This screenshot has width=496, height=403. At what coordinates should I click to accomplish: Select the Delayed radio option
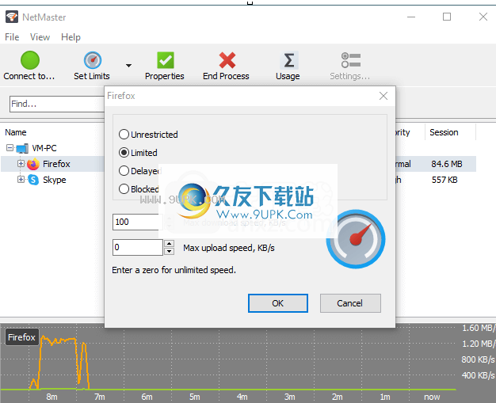pos(124,171)
